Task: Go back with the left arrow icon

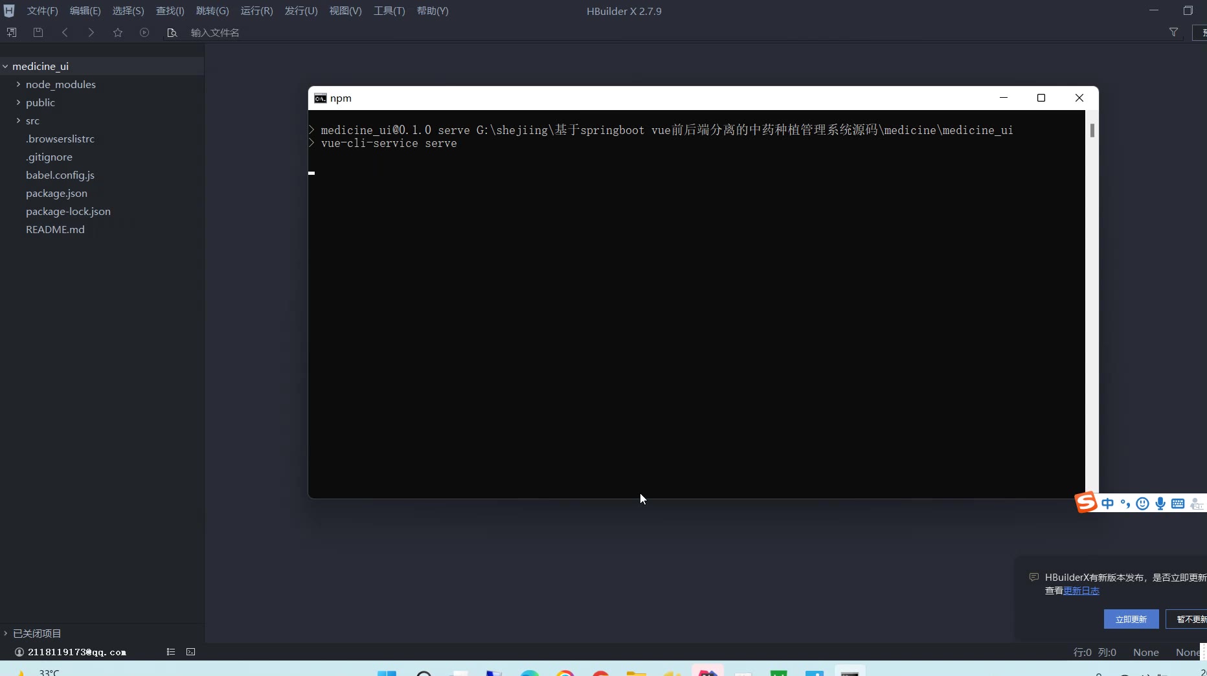Action: tap(65, 32)
